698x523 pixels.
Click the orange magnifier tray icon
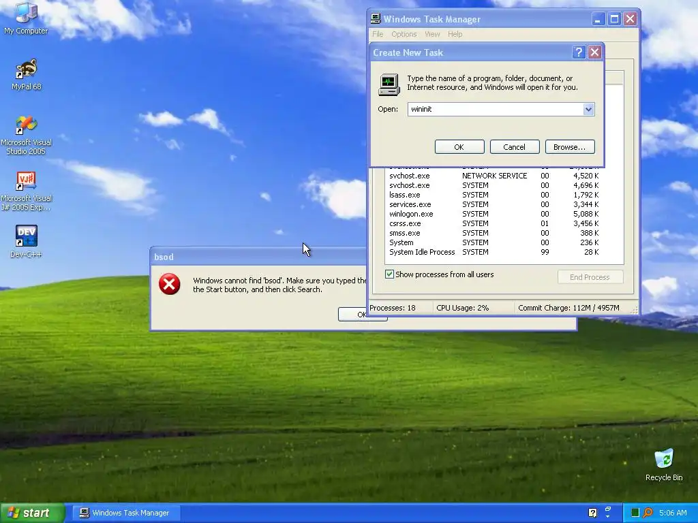click(648, 513)
